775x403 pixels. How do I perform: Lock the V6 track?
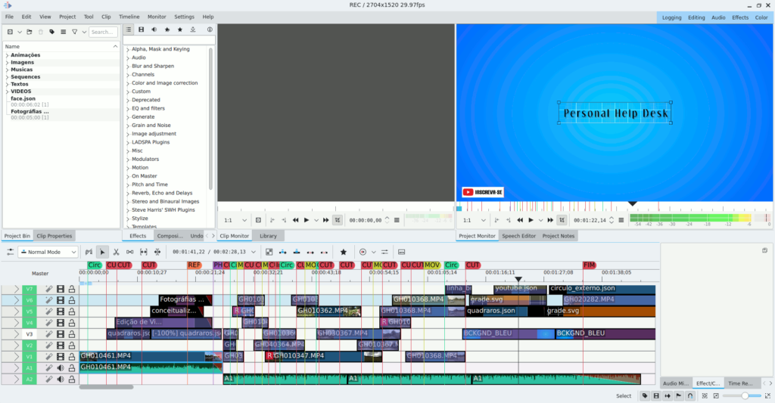click(x=72, y=300)
